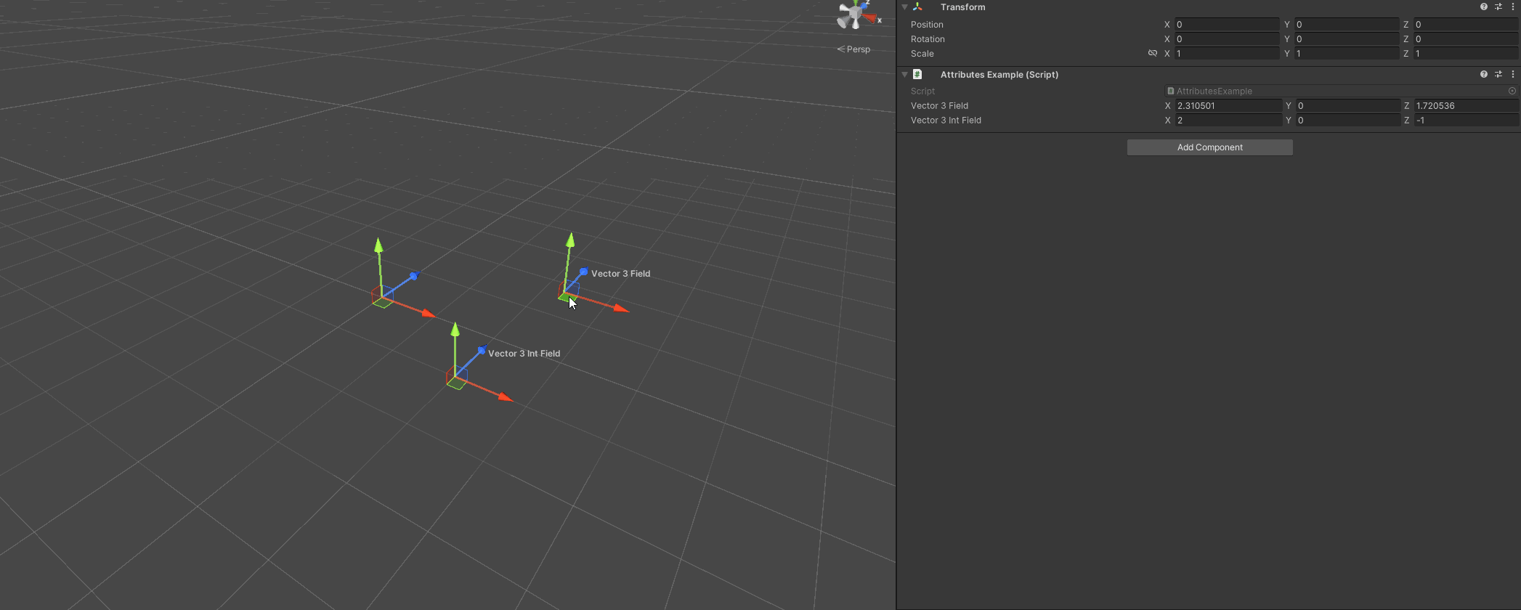This screenshot has width=1521, height=610.
Task: Click the Add Component button
Action: (x=1209, y=147)
